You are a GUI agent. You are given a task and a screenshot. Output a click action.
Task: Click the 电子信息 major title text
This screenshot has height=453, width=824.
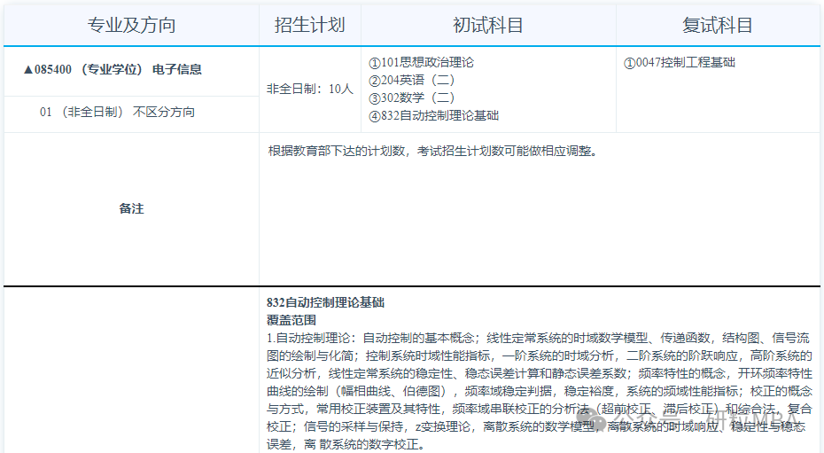point(177,70)
